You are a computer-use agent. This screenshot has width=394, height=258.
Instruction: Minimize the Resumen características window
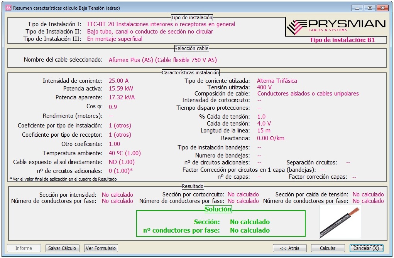click(357, 8)
